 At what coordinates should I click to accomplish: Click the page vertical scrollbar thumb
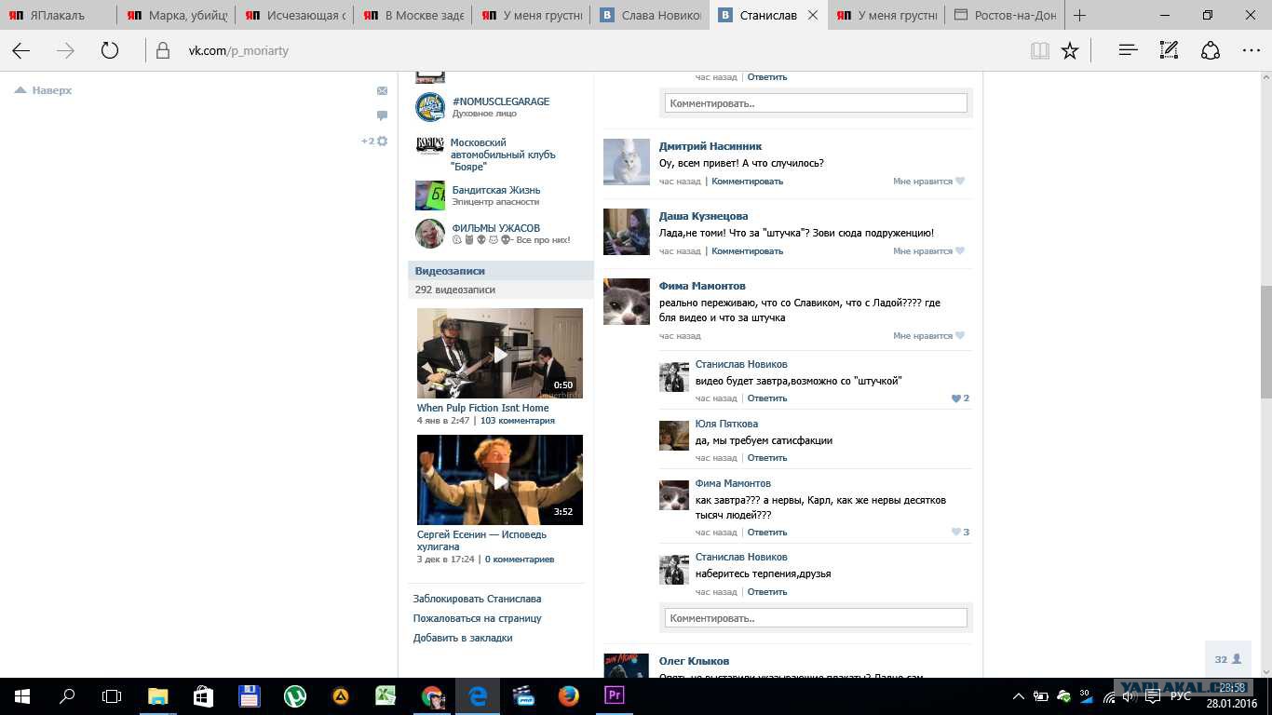pos(1265,342)
